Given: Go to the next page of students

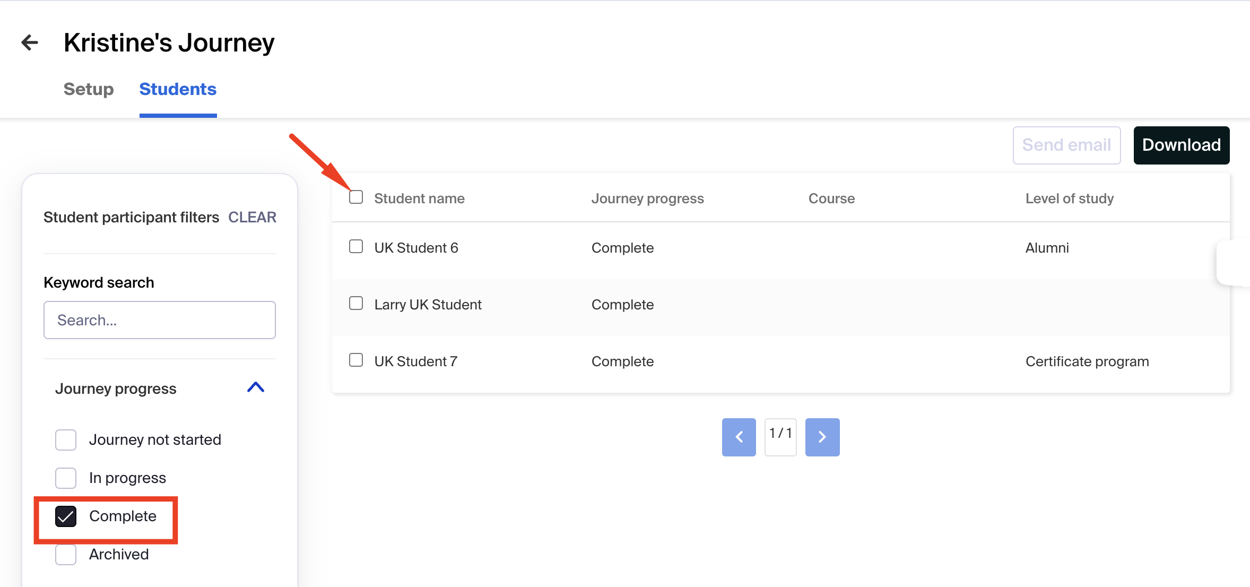Looking at the screenshot, I should coord(822,437).
